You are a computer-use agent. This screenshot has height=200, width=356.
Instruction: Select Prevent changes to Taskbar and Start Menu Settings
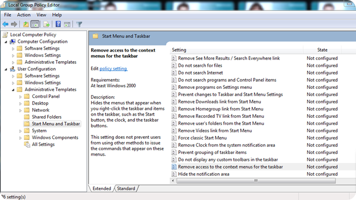[230, 94]
